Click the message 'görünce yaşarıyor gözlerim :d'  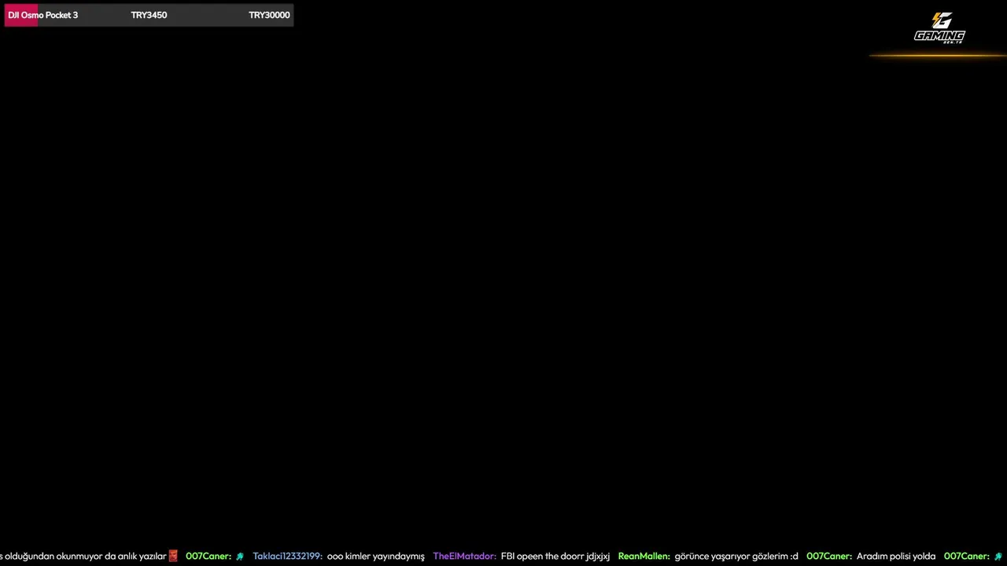point(736,556)
